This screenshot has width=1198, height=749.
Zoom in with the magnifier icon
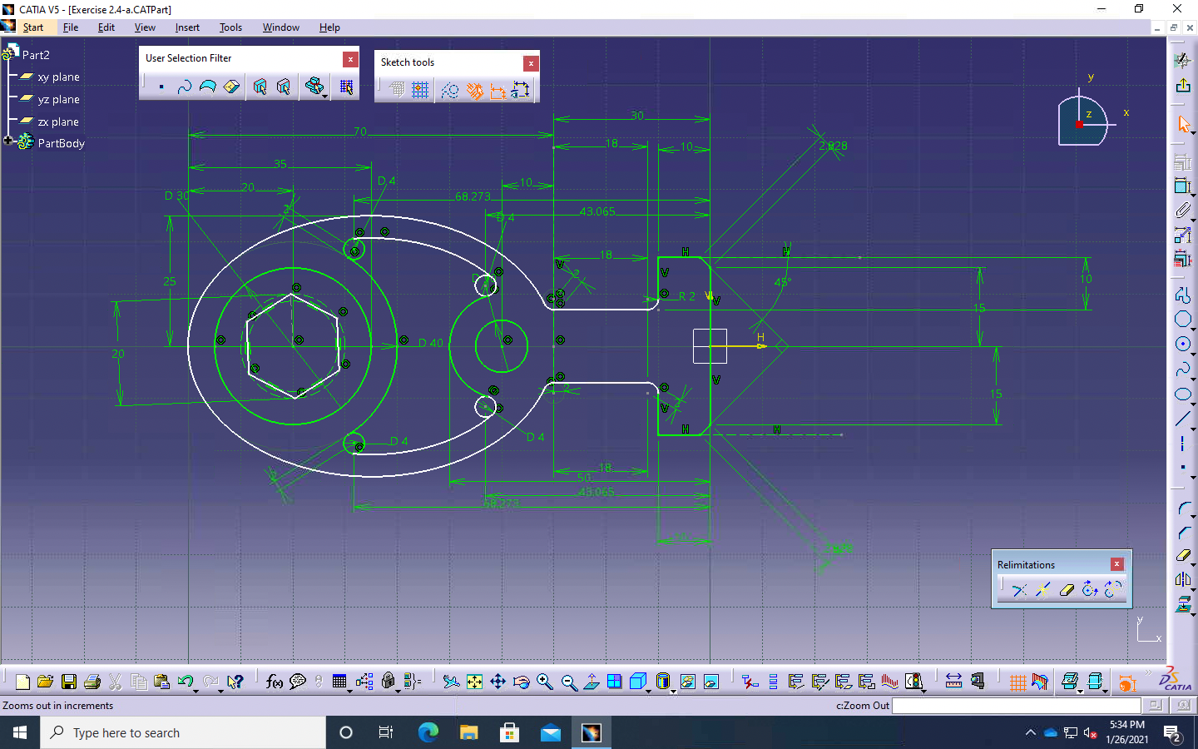(543, 682)
